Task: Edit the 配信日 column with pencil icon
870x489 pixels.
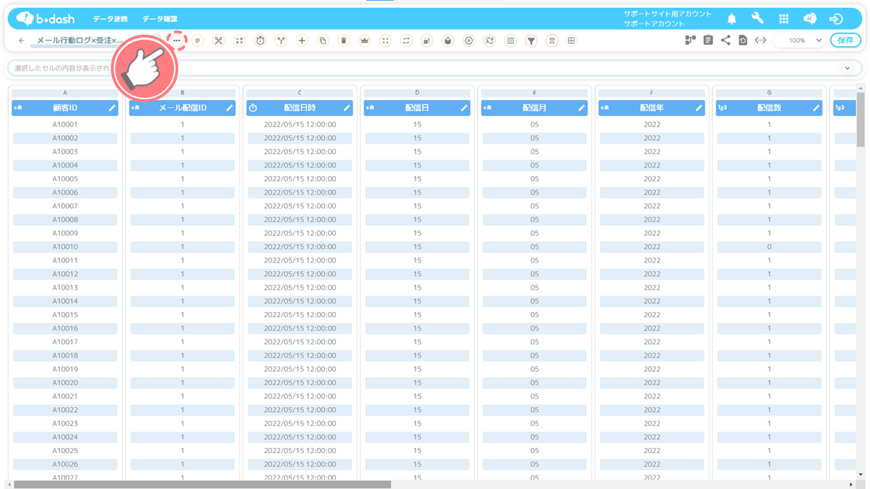Action: point(464,108)
